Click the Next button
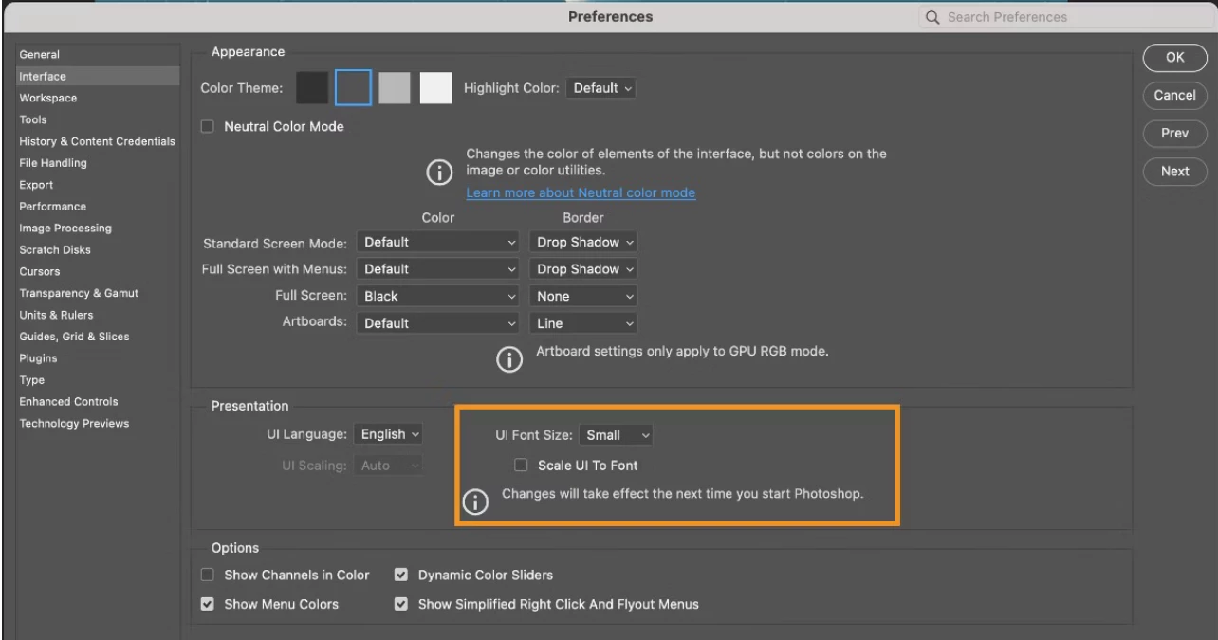1218x640 pixels. tap(1174, 172)
